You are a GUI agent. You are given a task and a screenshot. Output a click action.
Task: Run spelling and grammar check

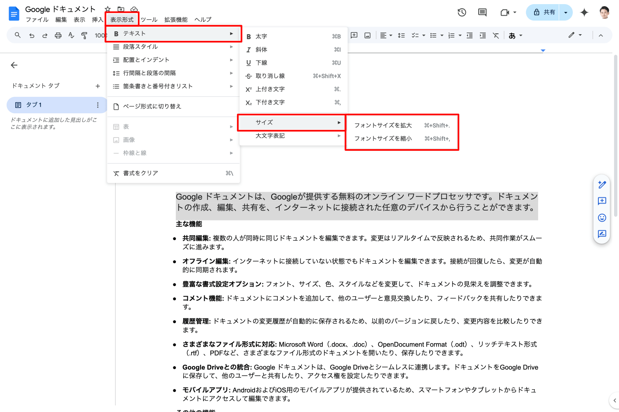coord(71,35)
